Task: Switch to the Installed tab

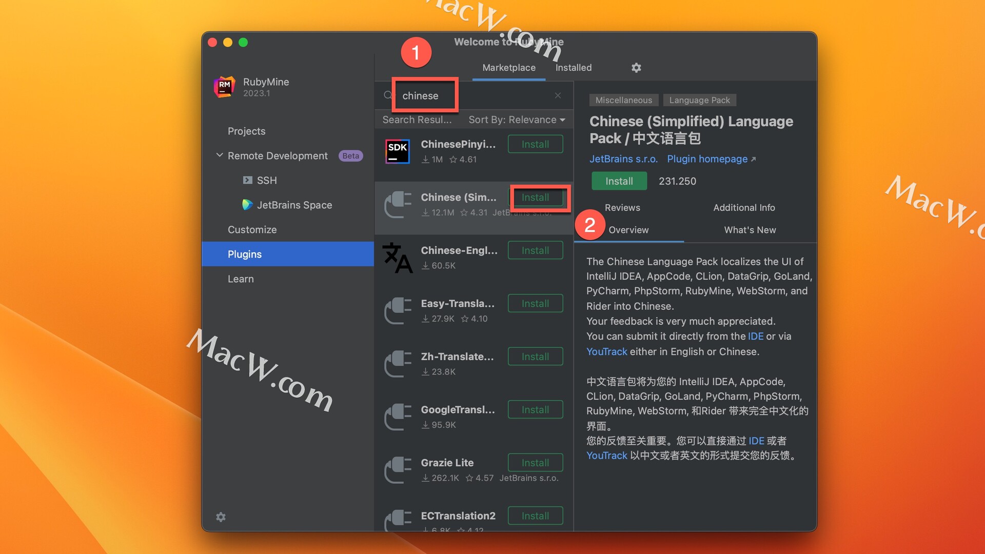Action: coord(573,66)
